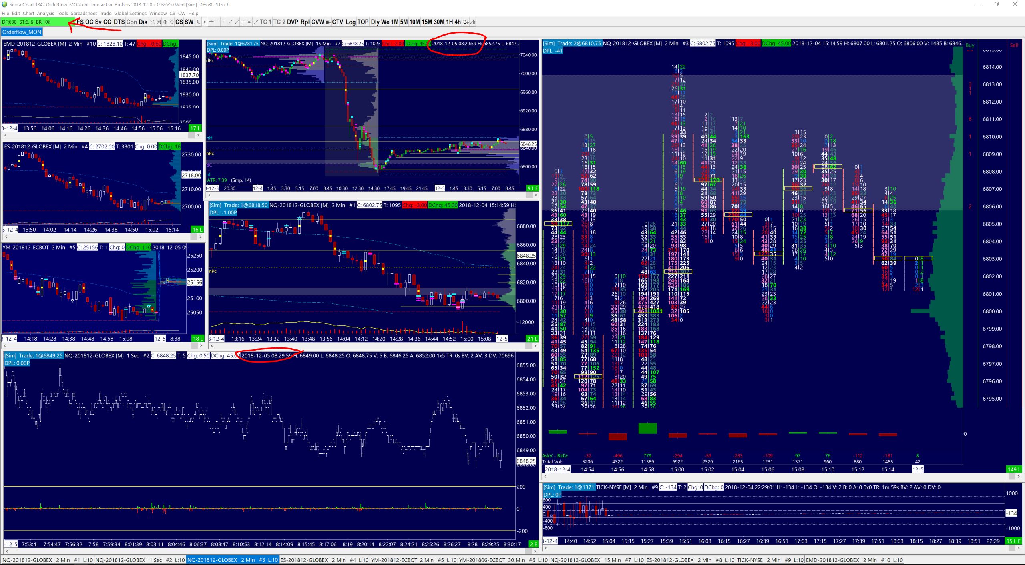Choose the rectangle highlight drawing tool
The width and height of the screenshot is (1025, 565).
(x=243, y=22)
